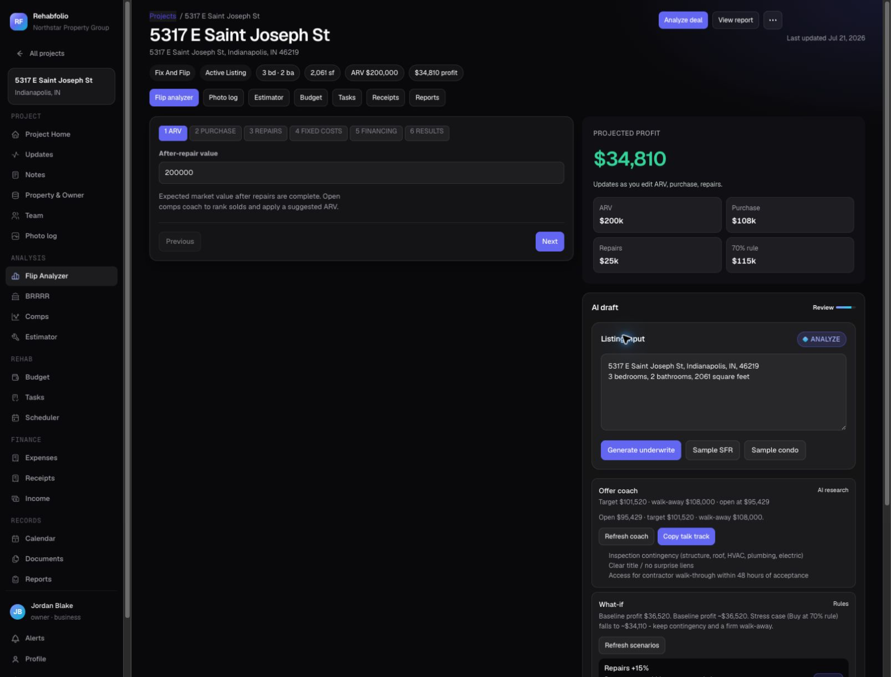This screenshot has width=891, height=677.
Task: Click Refresh scenarios
Action: click(x=632, y=645)
